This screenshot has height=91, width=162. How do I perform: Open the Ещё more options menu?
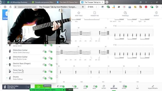[137, 87]
